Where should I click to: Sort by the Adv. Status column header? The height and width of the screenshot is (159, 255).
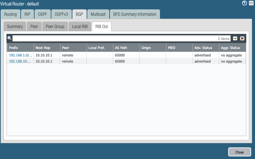(205, 48)
